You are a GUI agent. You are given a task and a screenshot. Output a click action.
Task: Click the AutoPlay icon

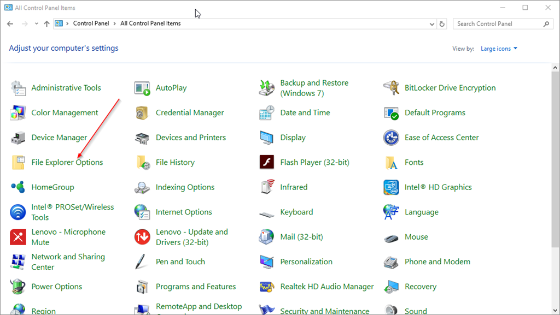pos(142,88)
